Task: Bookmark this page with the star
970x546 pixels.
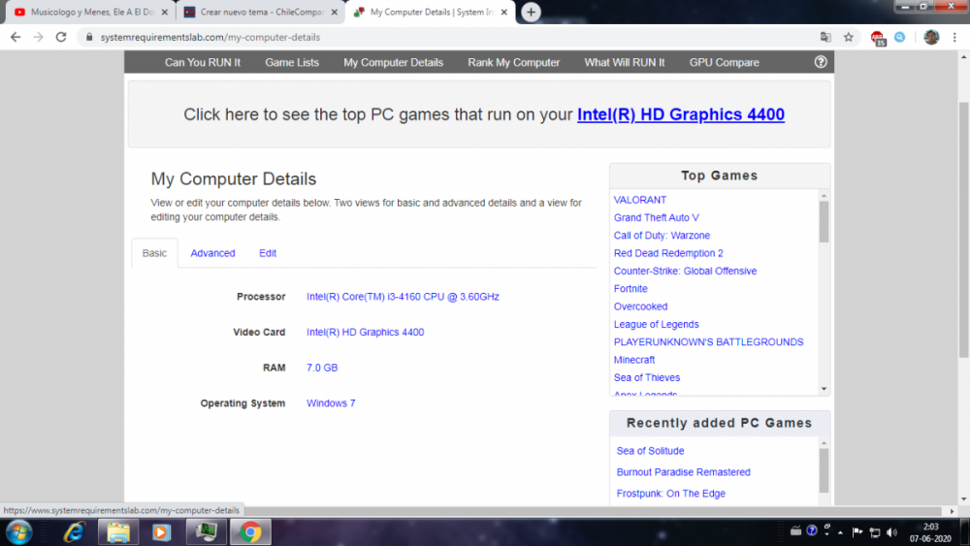Action: coord(848,37)
